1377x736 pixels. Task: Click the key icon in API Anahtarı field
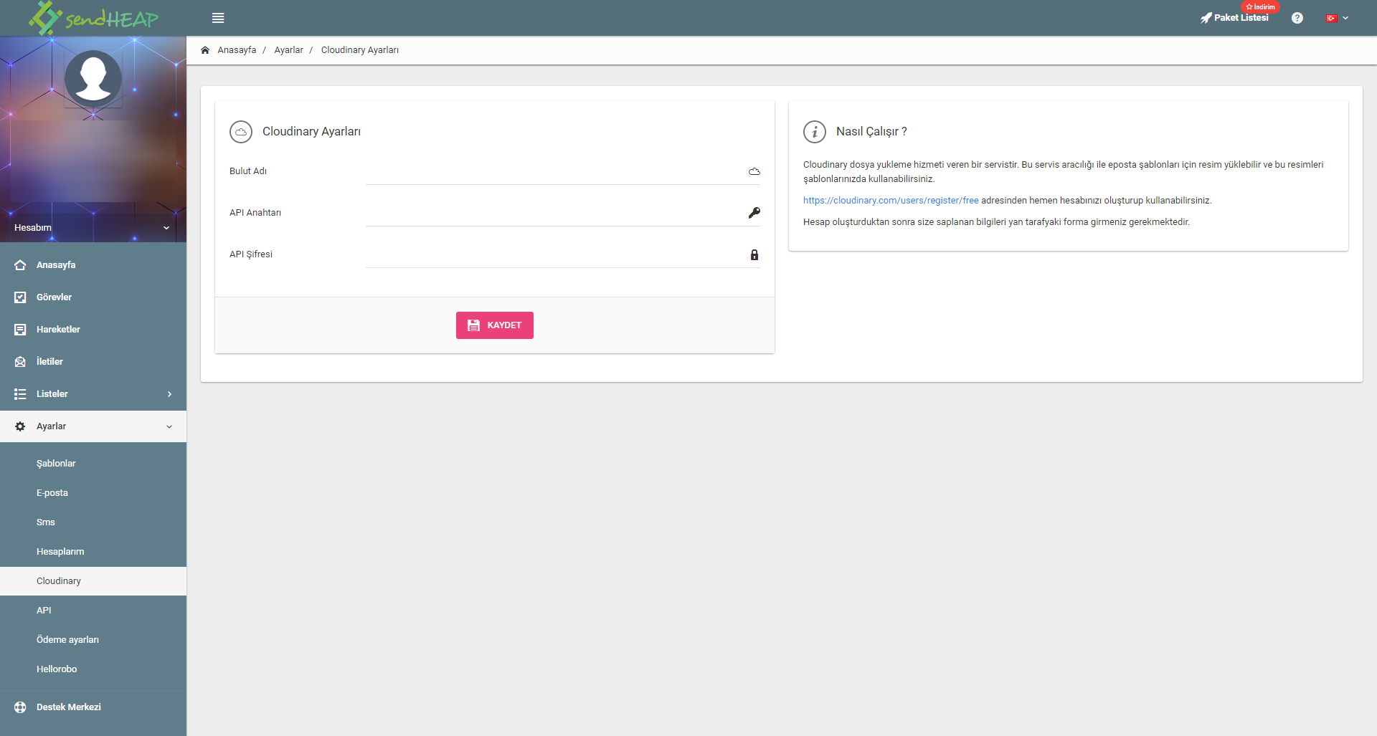754,213
